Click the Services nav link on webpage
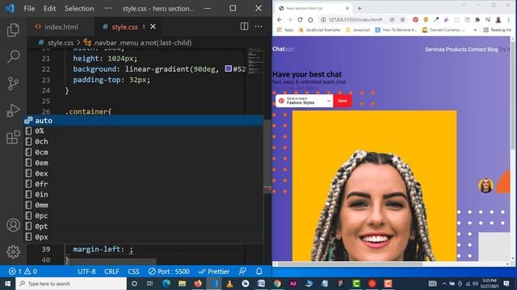517x290 pixels. [x=435, y=49]
